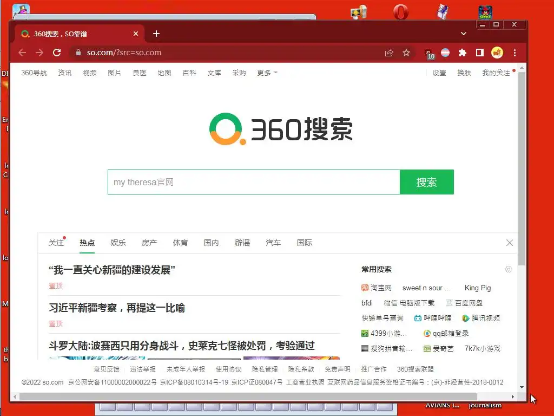Image resolution: width=554 pixels, height=416 pixels.
Task: Switch to the 国际 tab
Action: (304, 243)
